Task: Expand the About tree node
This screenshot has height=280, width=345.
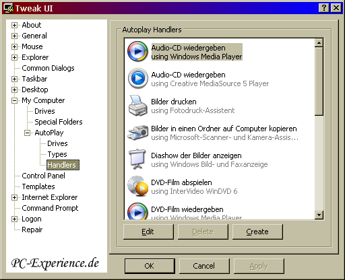Action: pyautogui.click(x=14, y=25)
